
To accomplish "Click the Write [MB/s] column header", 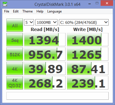I will [x=88, y=30].
